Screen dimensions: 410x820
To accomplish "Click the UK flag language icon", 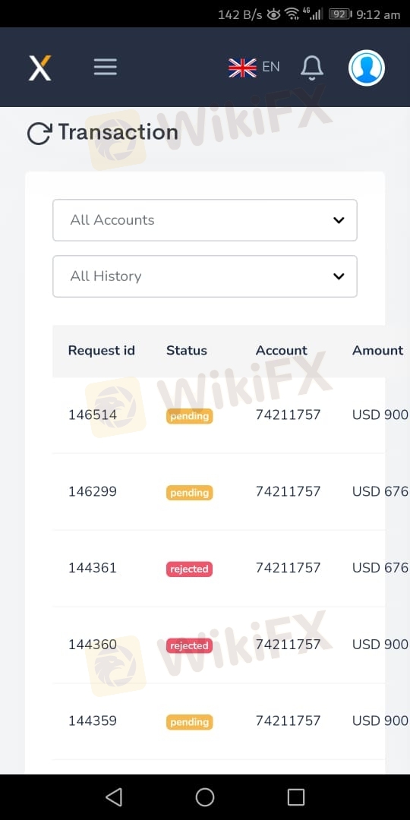I will [243, 68].
